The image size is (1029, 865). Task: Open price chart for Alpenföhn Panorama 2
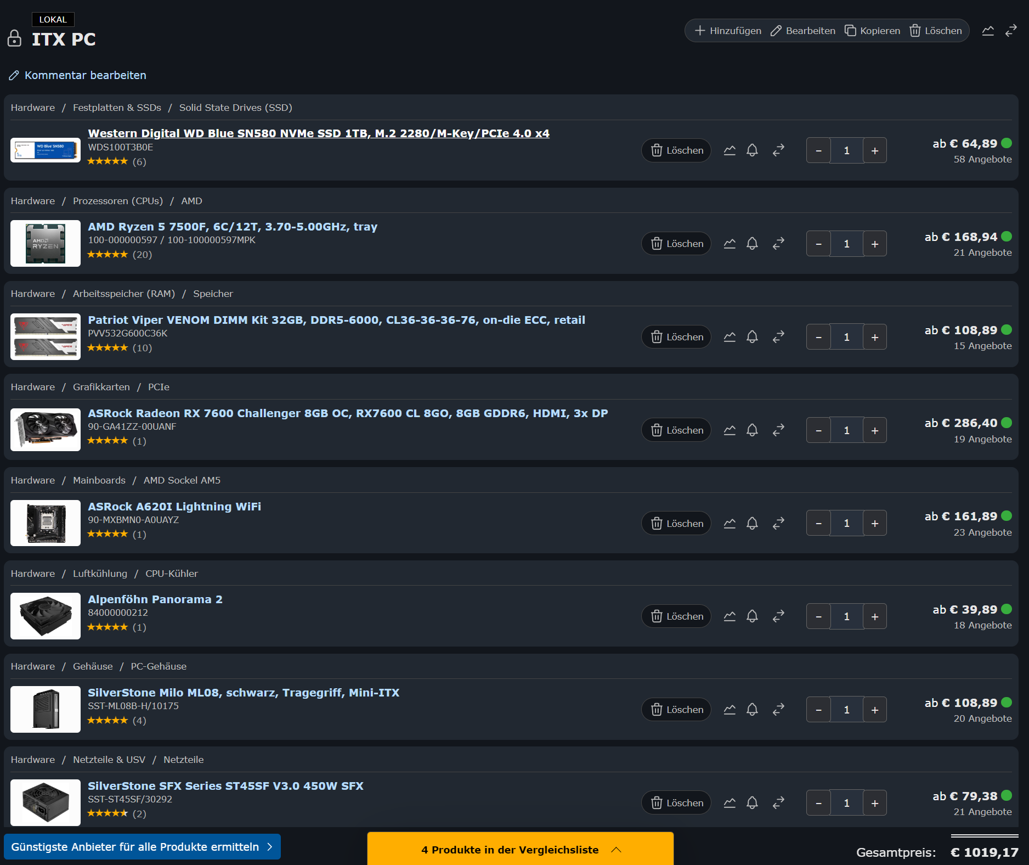click(x=729, y=616)
